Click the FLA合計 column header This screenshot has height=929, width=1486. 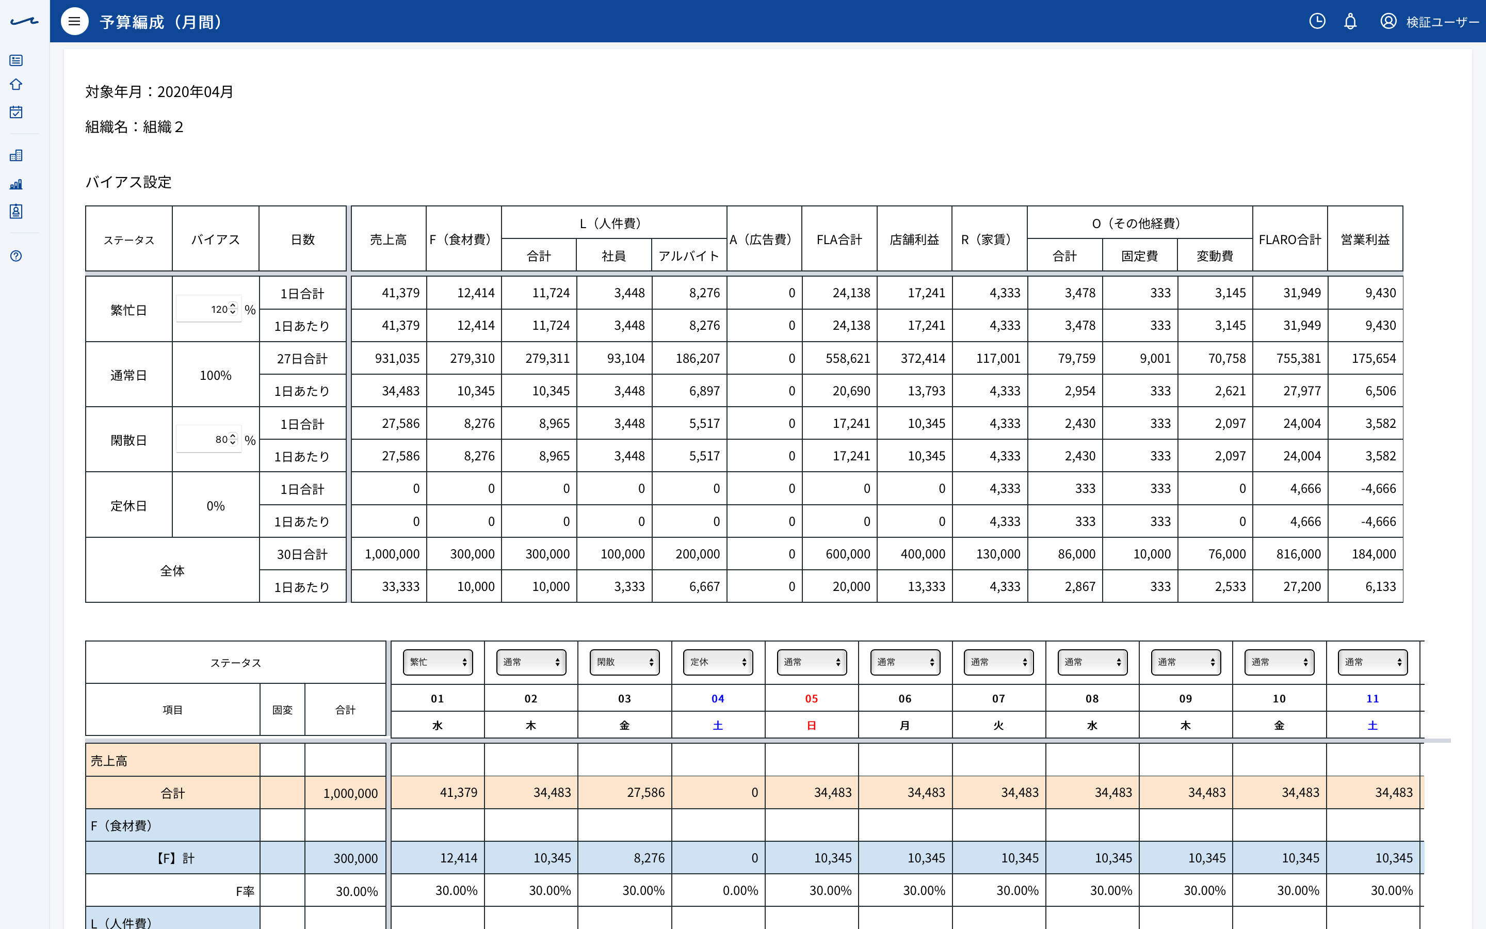coord(839,239)
